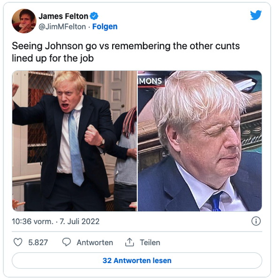Open the James Felton display name
This screenshot has width=273, height=280.
click(63, 16)
